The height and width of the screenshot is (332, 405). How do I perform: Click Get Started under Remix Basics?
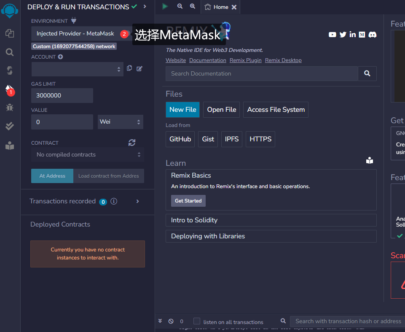point(188,201)
